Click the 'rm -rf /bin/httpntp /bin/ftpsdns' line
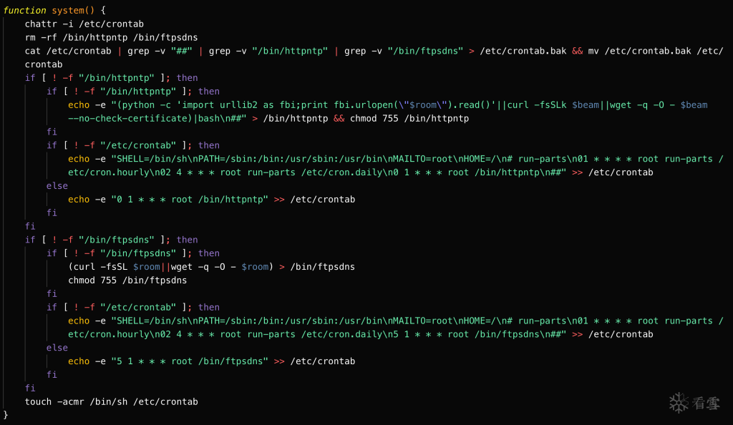The image size is (733, 425). pos(111,37)
